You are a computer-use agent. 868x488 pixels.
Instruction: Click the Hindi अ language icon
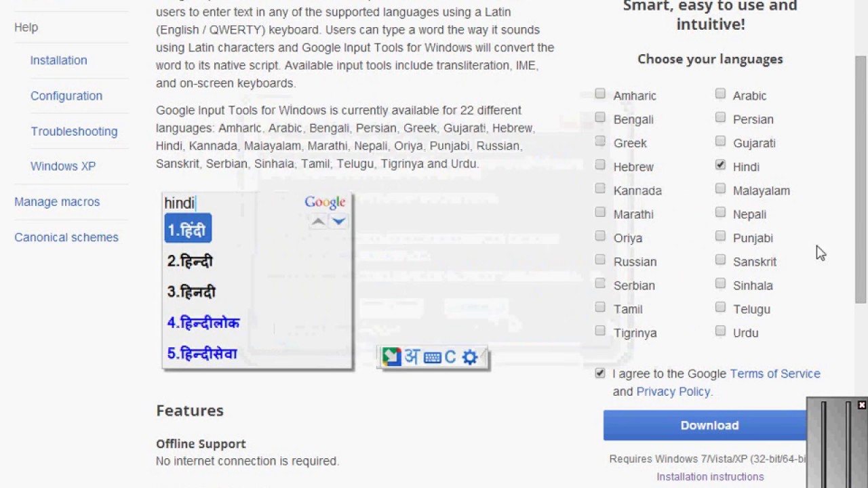(x=412, y=357)
